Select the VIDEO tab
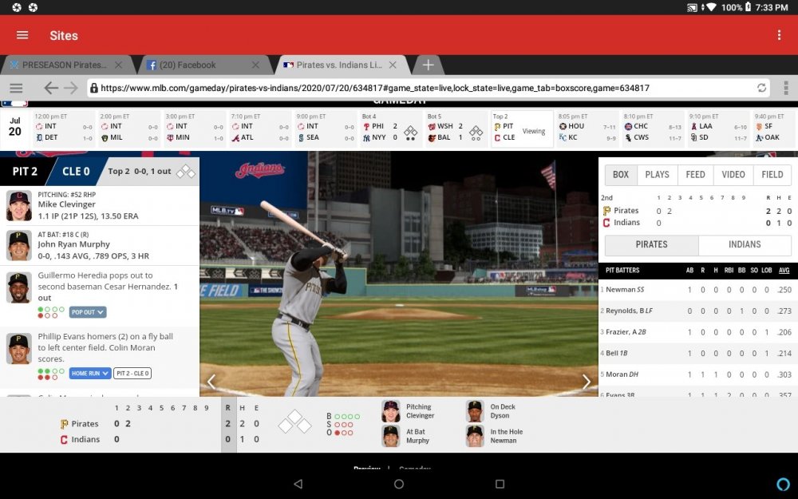Screen dimensions: 798x499 tap(733, 175)
